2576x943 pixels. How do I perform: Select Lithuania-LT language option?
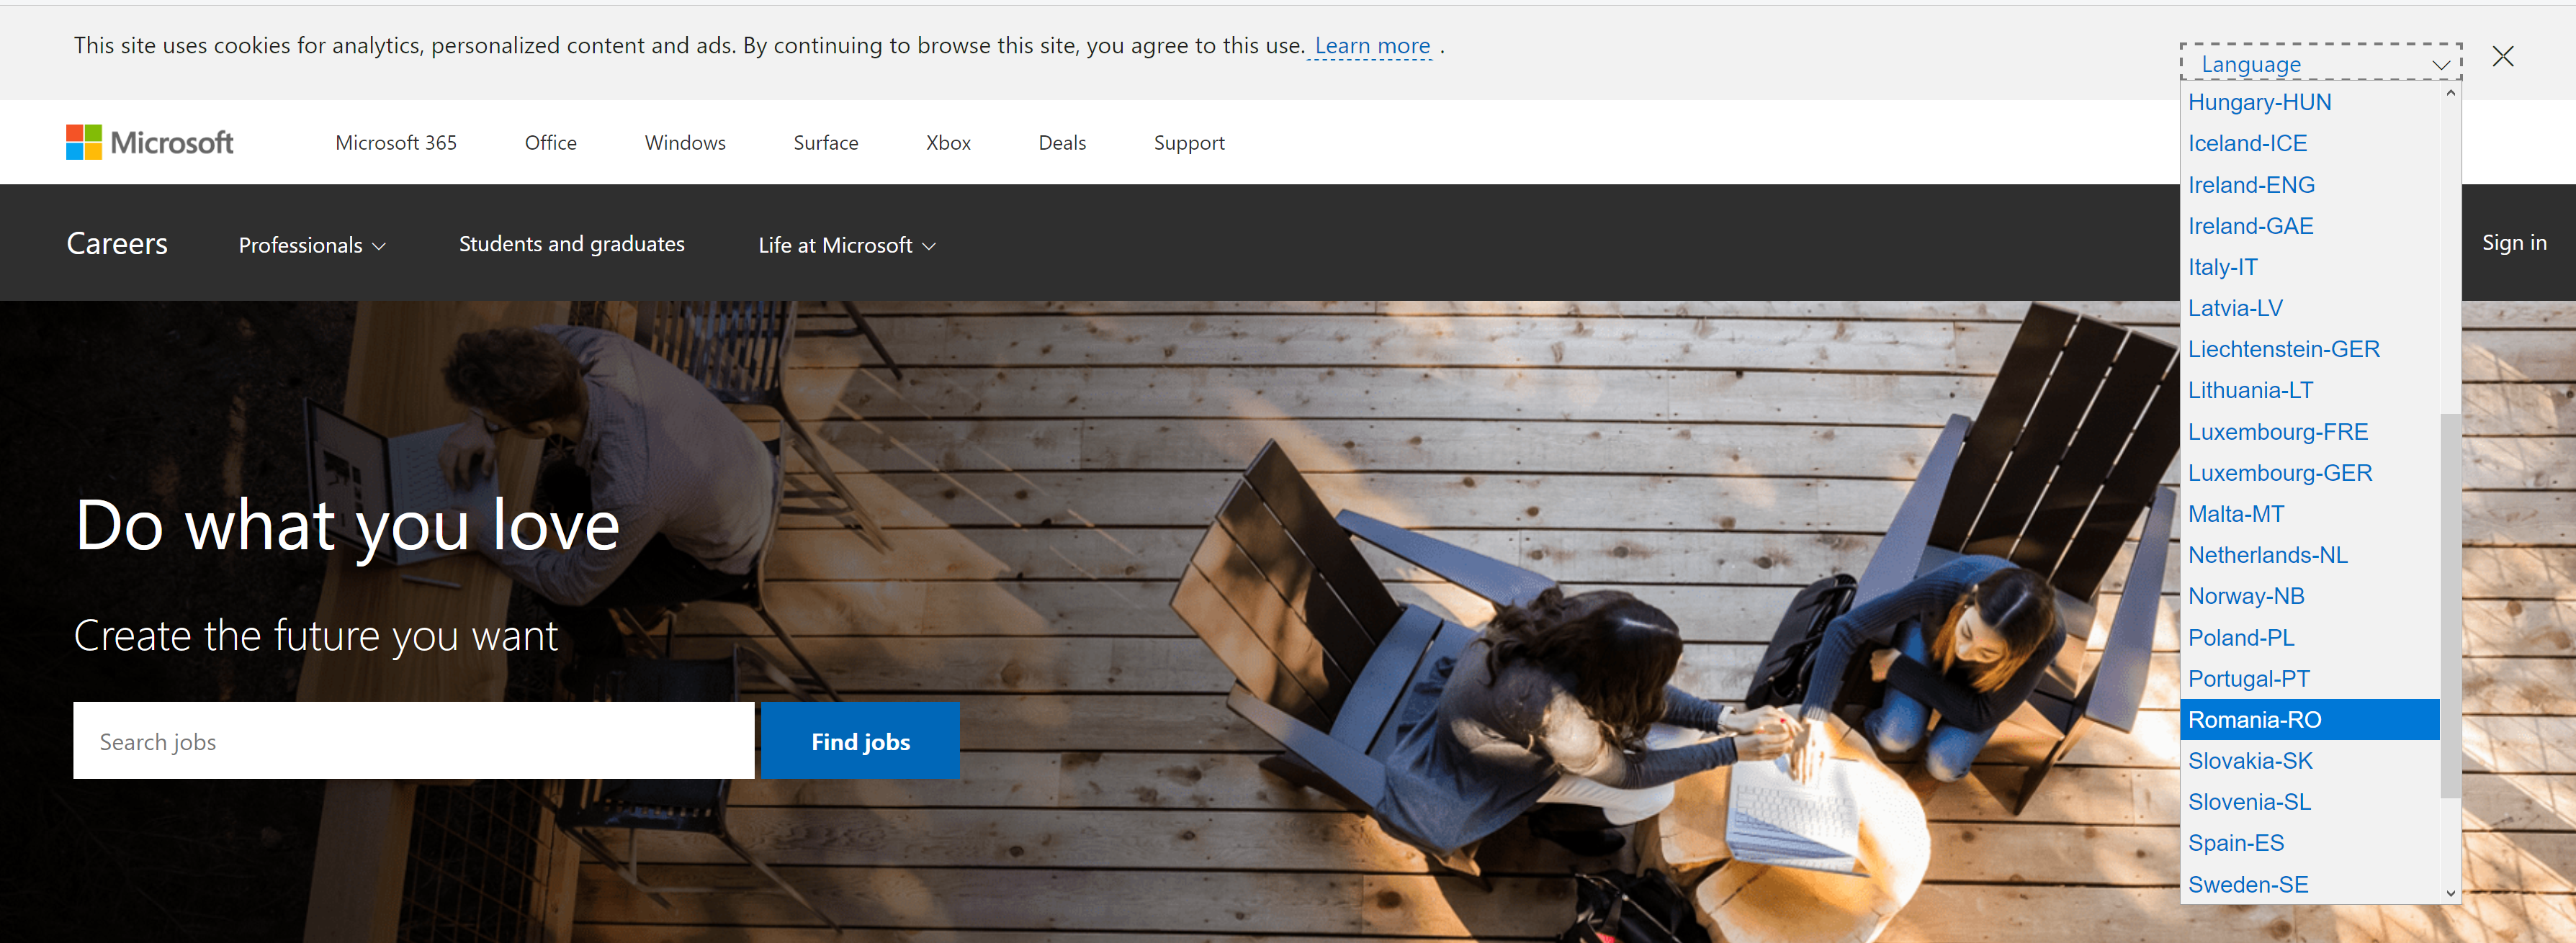tap(2310, 390)
